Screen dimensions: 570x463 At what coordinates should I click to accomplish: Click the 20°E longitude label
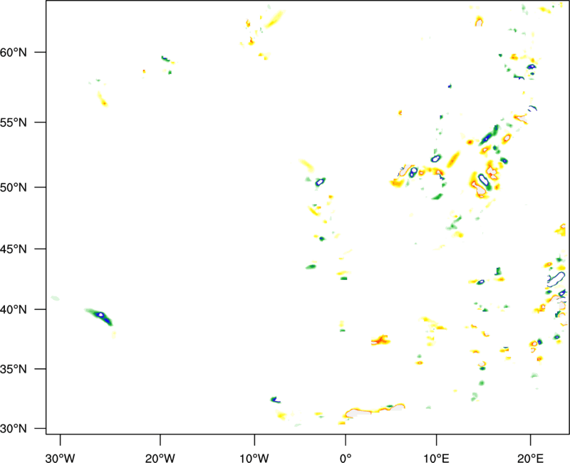pyautogui.click(x=530, y=458)
